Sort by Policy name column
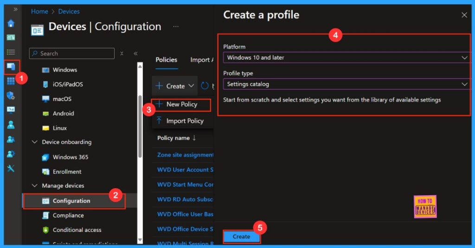Image resolution: width=475 pixels, height=248 pixels. tap(177, 138)
